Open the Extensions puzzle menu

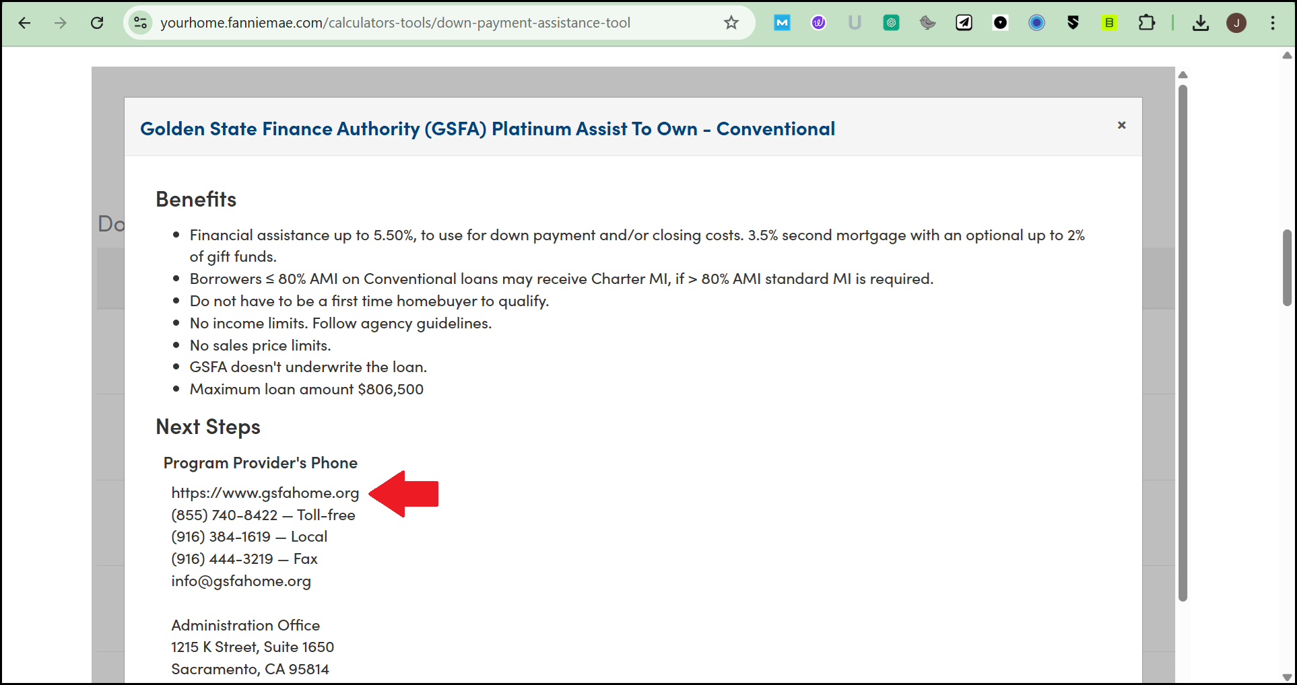(x=1146, y=23)
